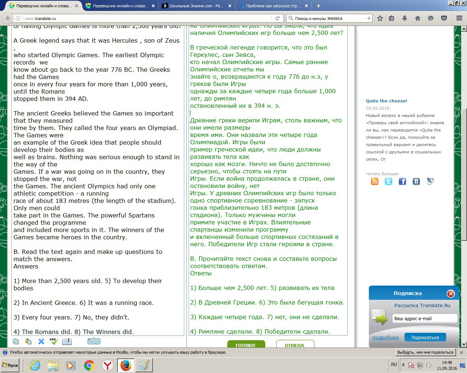Share via the VK icon

(x=416, y=181)
